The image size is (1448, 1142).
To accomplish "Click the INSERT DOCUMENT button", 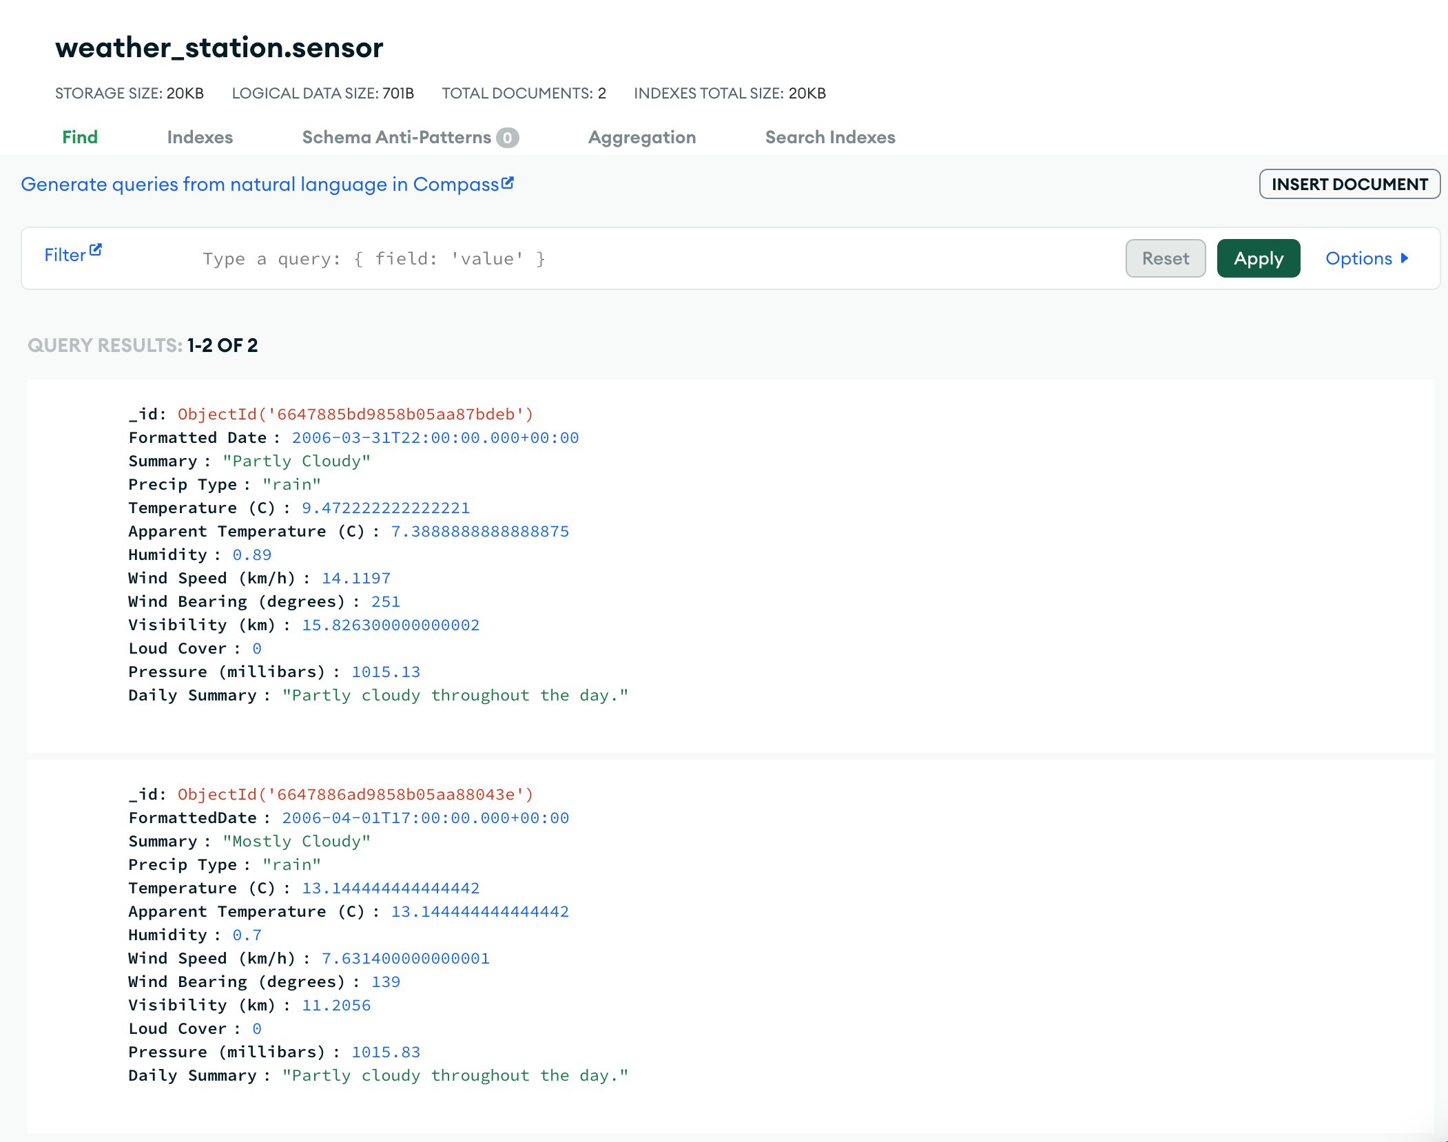I will coord(1349,184).
